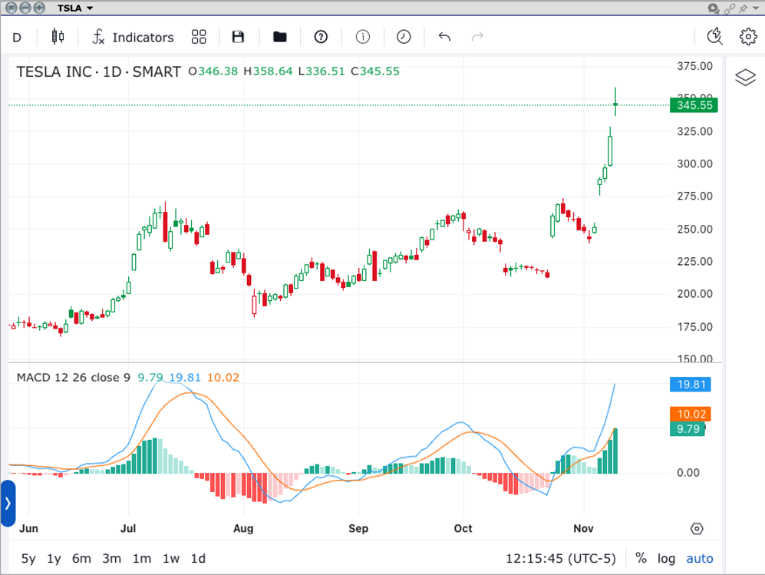Click the high value H358.64
Screen dimensions: 765x575
tap(268, 71)
